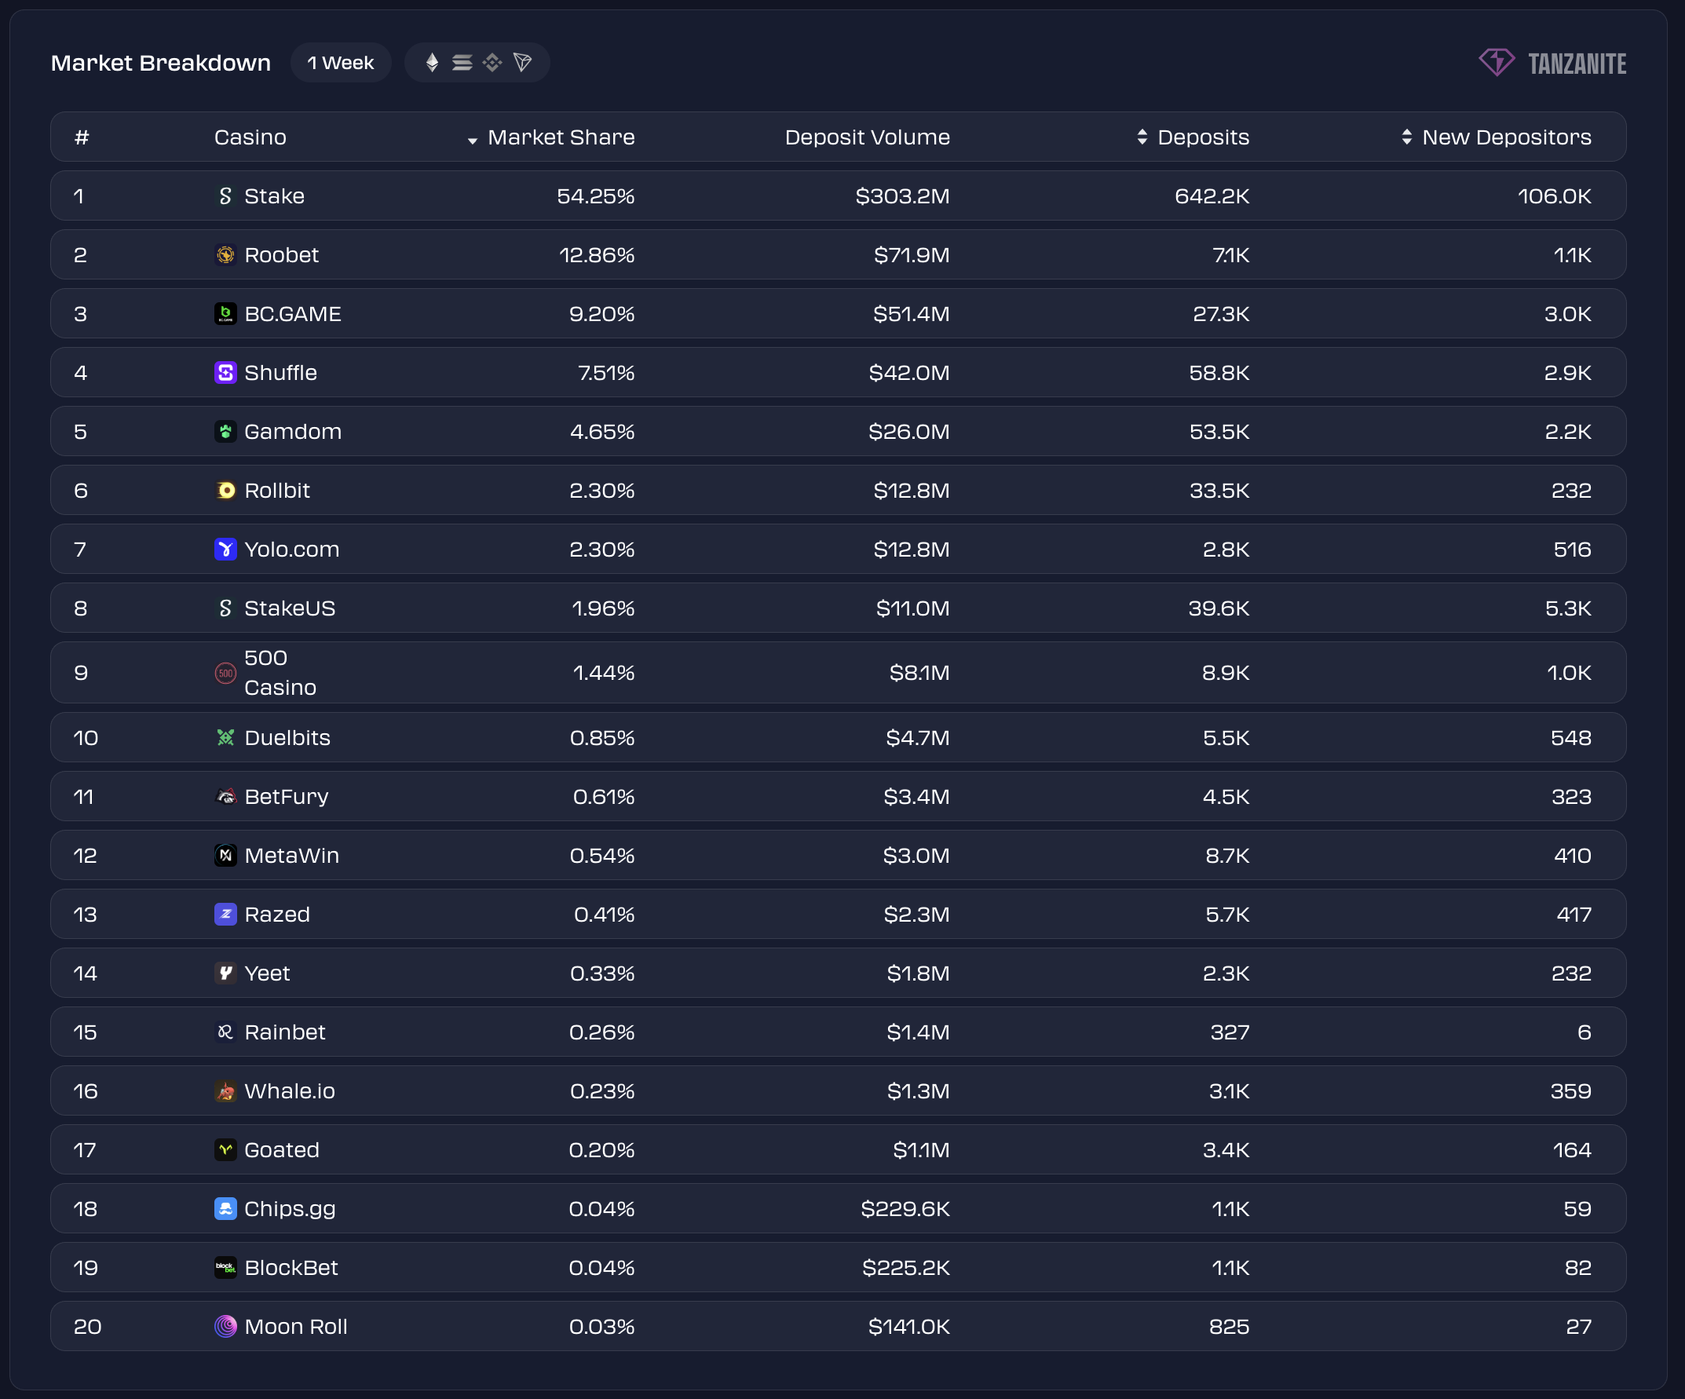Click the Gamdom casino icon
This screenshot has height=1399, width=1685.
(225, 432)
